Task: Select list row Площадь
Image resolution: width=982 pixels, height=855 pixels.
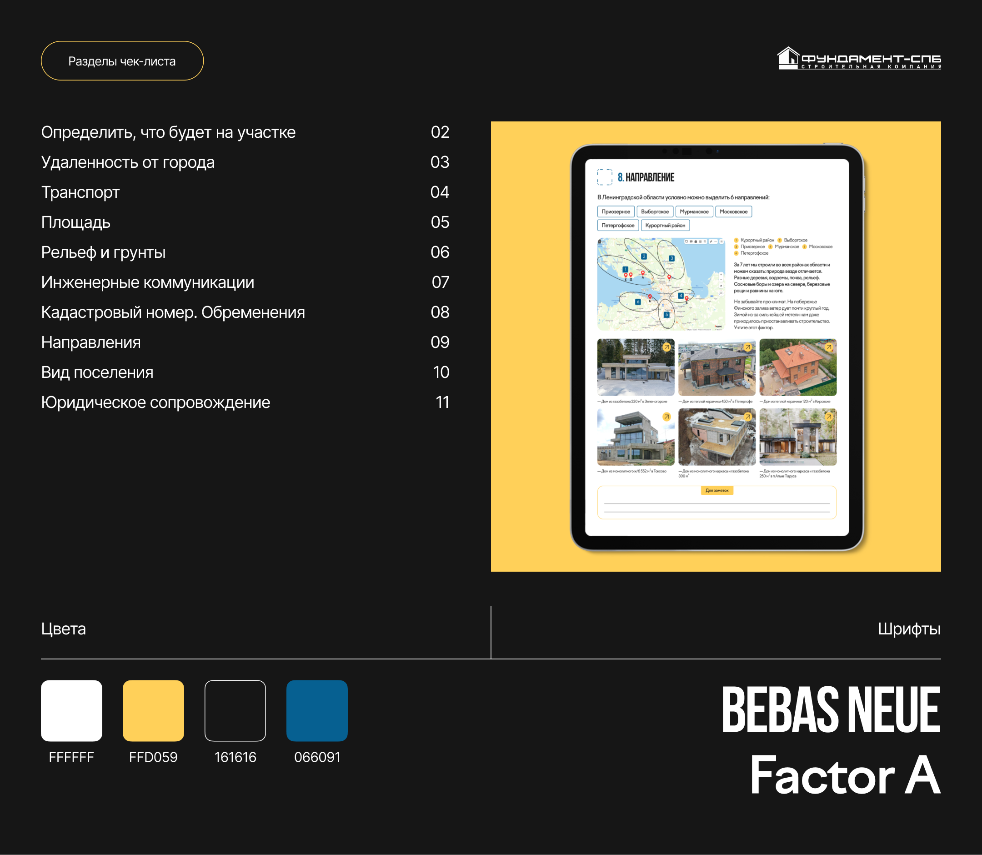Action: coord(245,222)
